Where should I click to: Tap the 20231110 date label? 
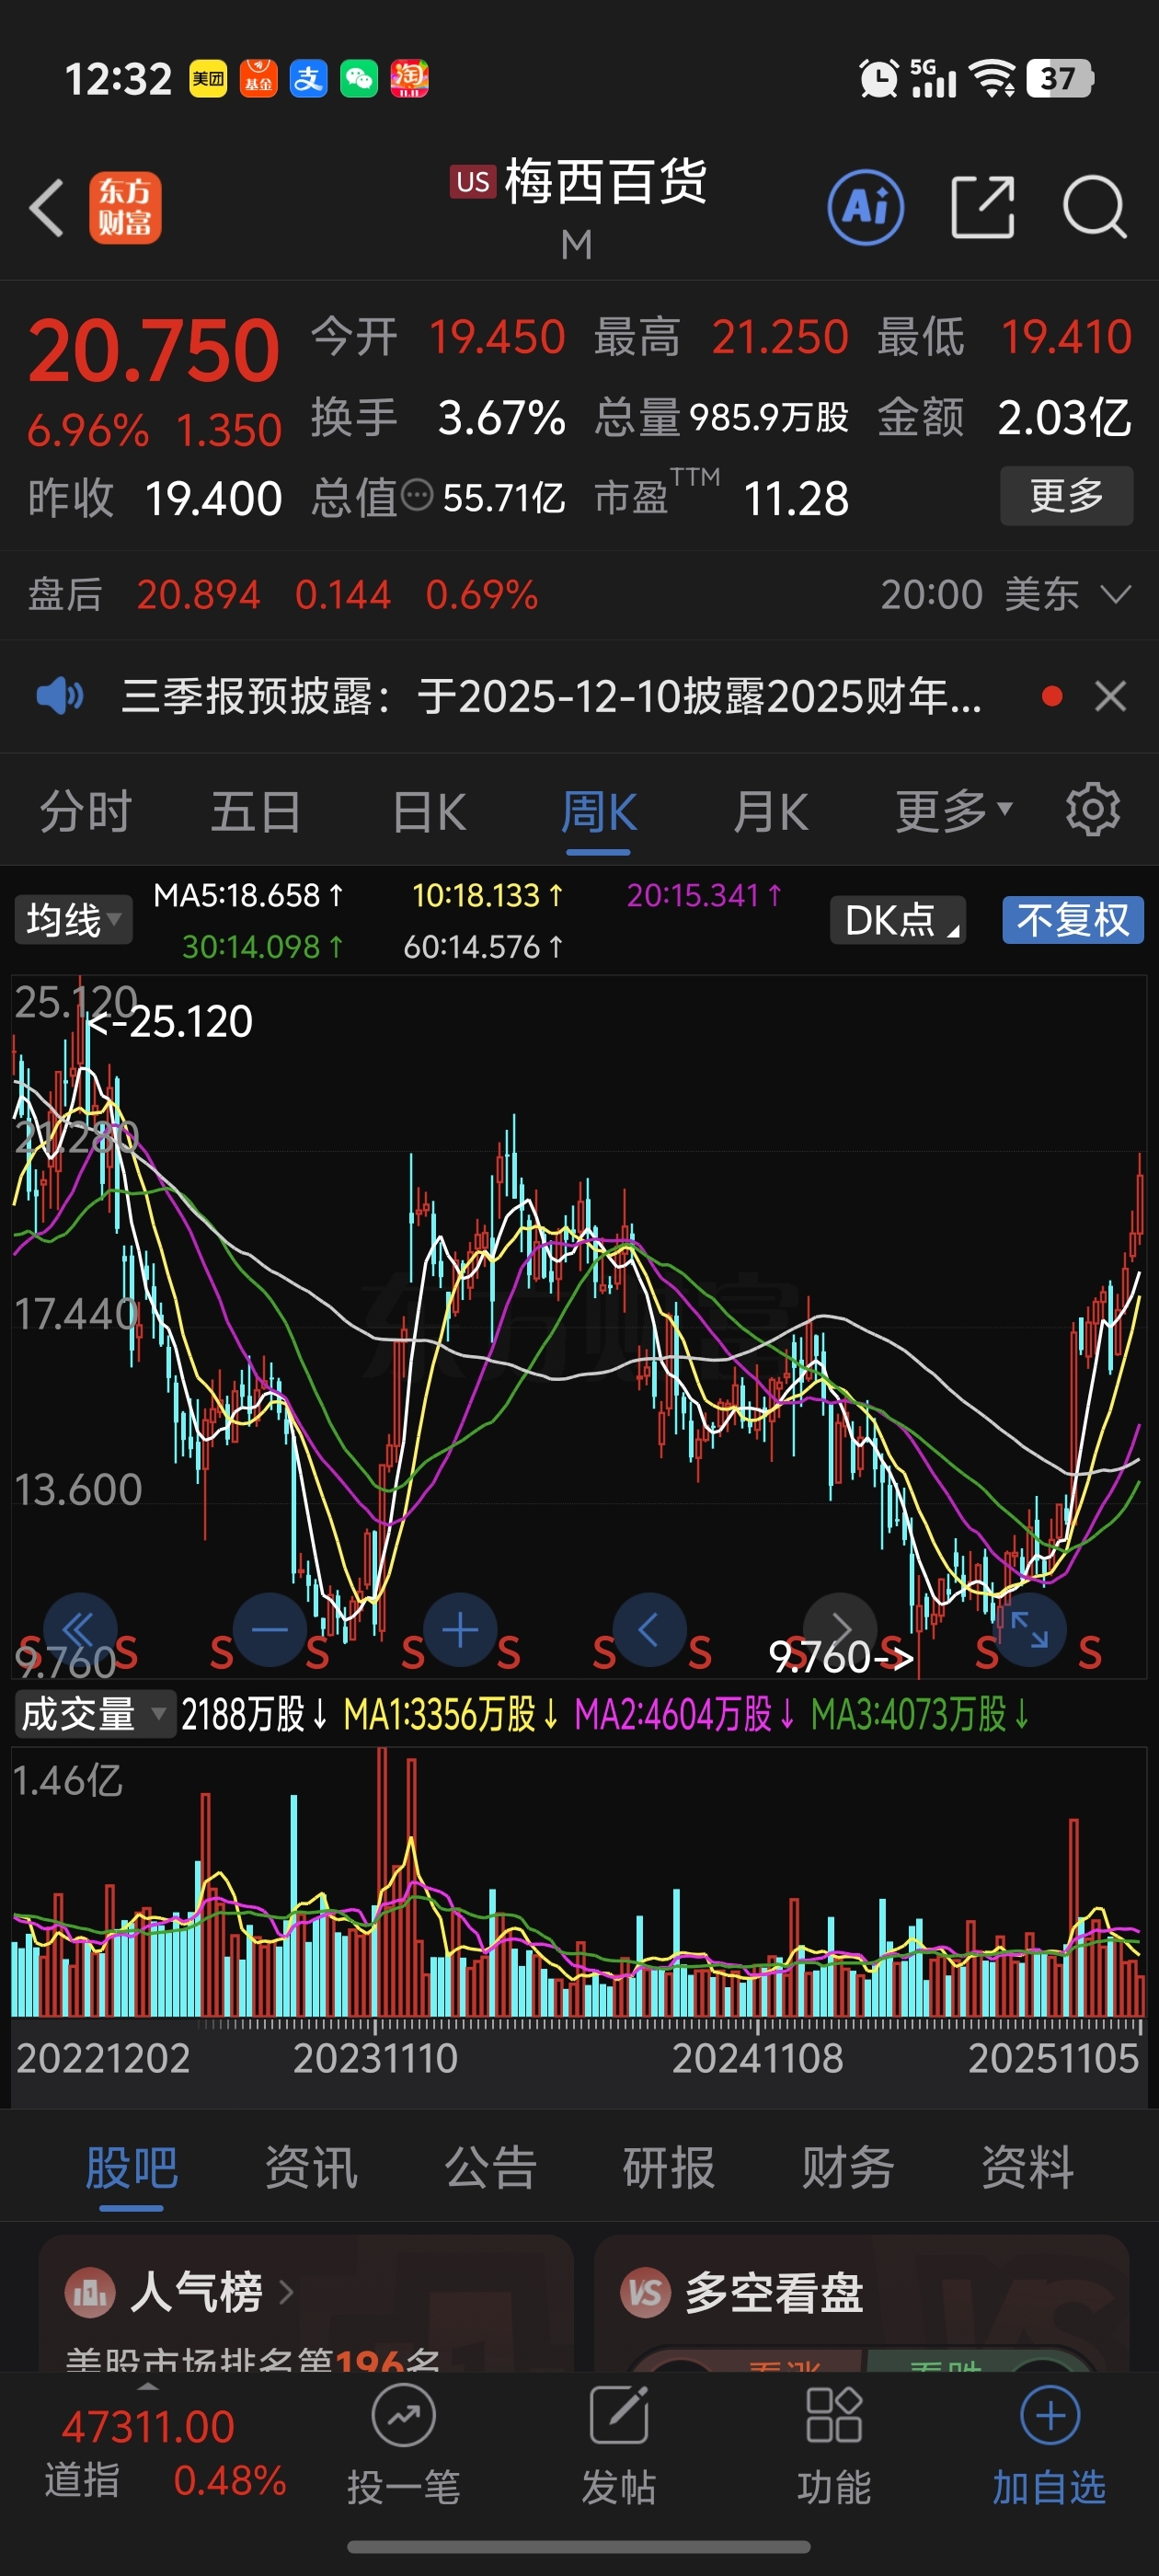coord(375,2058)
